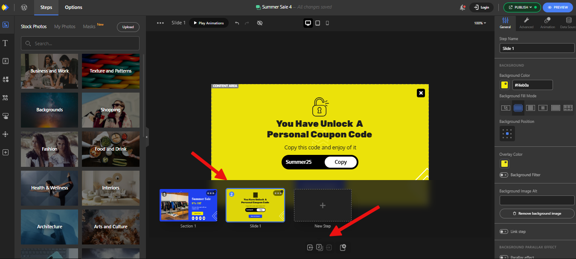The image size is (576, 259).
Task: Open the Background Color swatch
Action: [504, 85]
